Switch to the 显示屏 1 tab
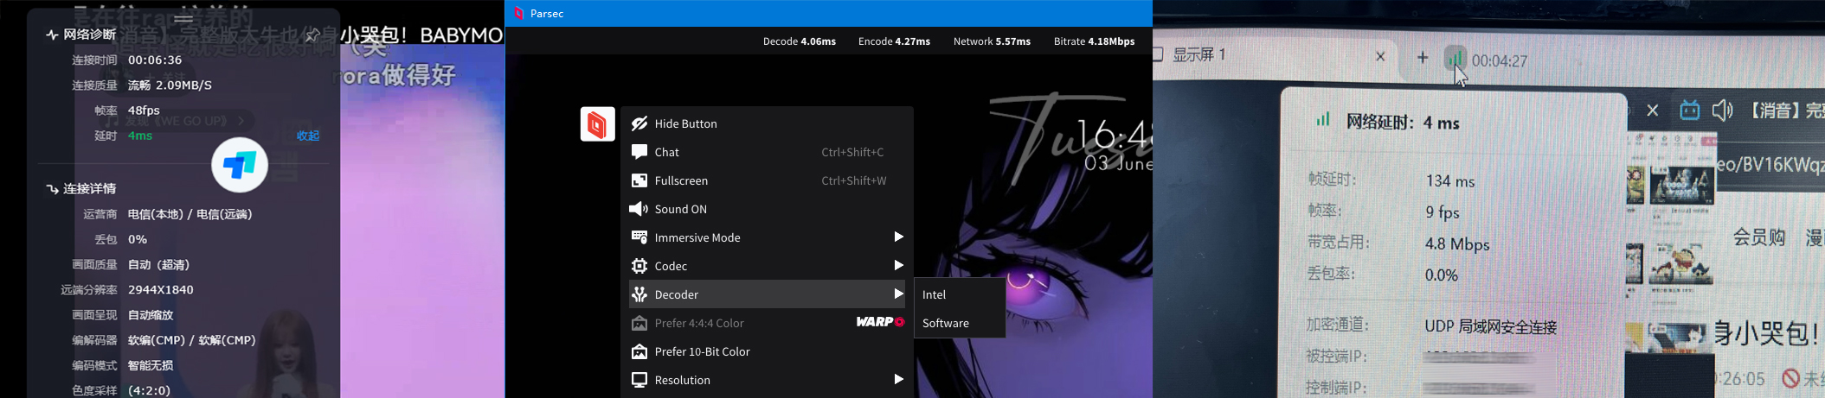This screenshot has height=398, width=1825. click(x=1198, y=54)
